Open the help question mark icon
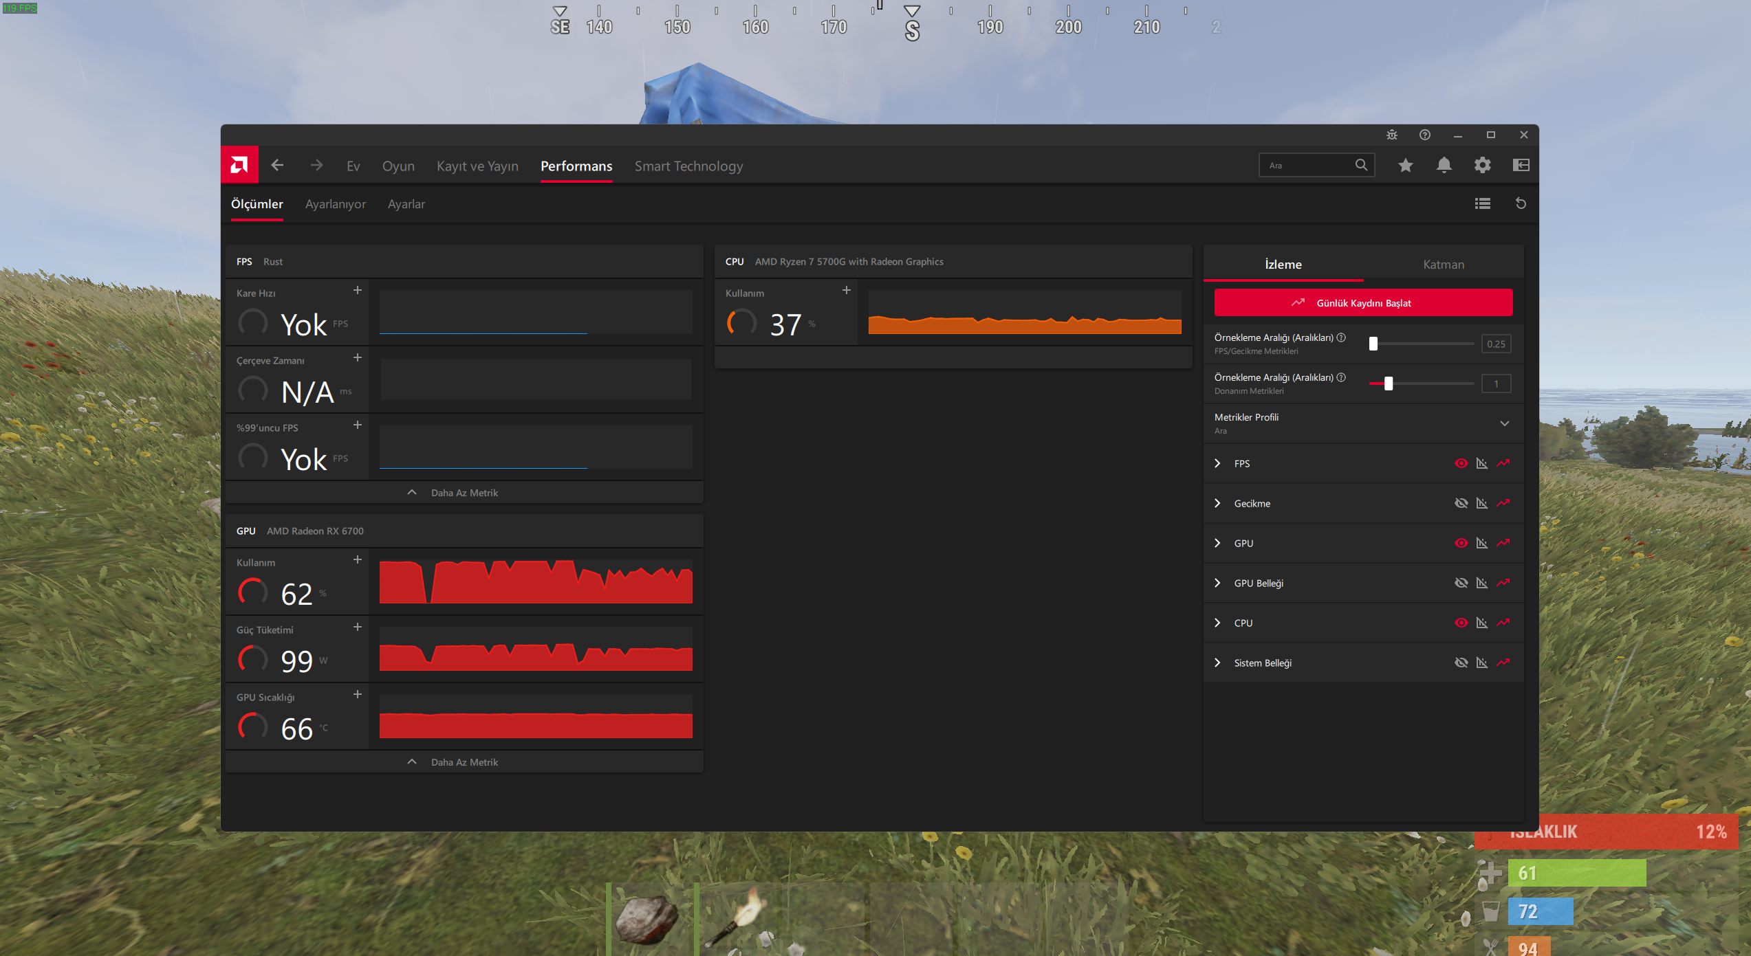The width and height of the screenshot is (1751, 956). (x=1425, y=135)
